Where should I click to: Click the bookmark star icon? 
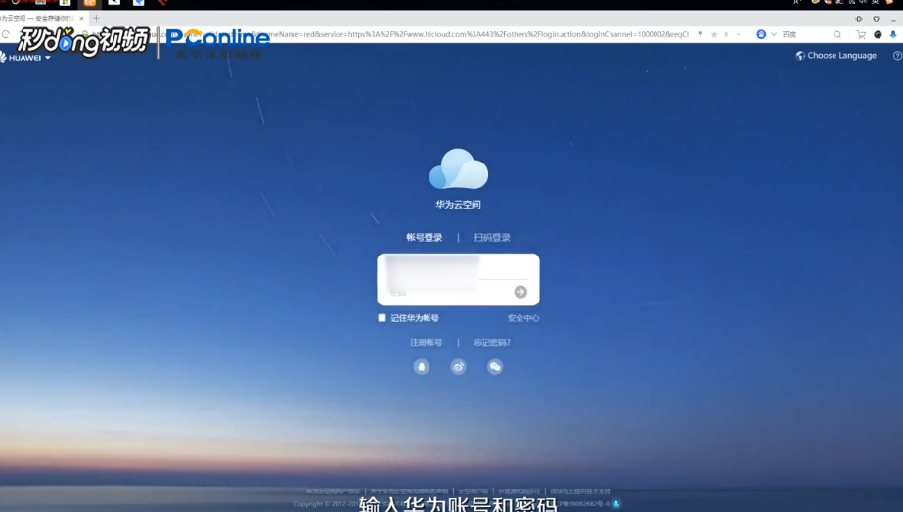click(714, 34)
